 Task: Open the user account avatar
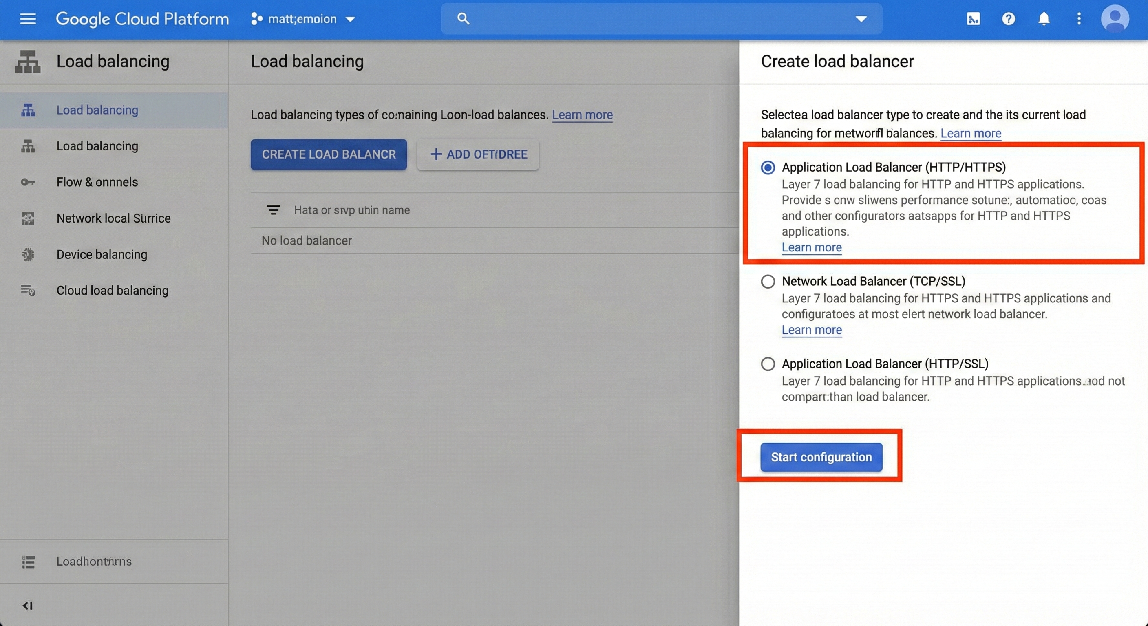(x=1115, y=19)
